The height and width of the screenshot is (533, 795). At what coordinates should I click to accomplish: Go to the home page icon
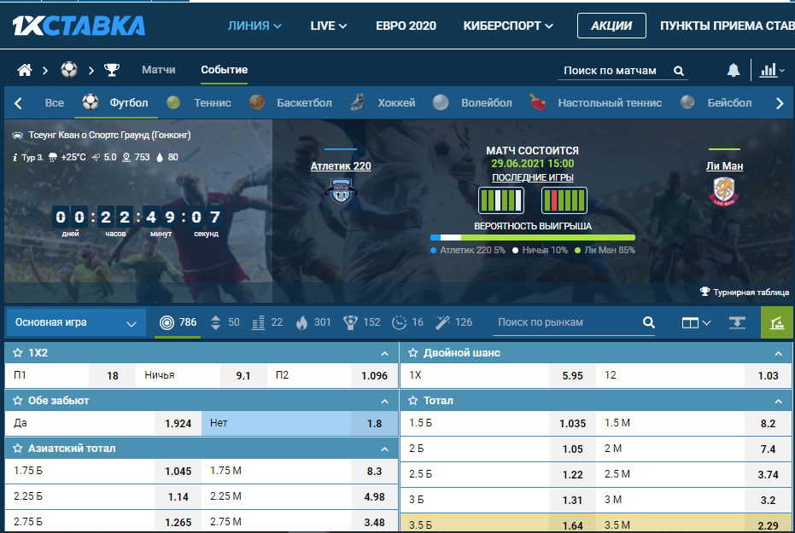(x=24, y=70)
